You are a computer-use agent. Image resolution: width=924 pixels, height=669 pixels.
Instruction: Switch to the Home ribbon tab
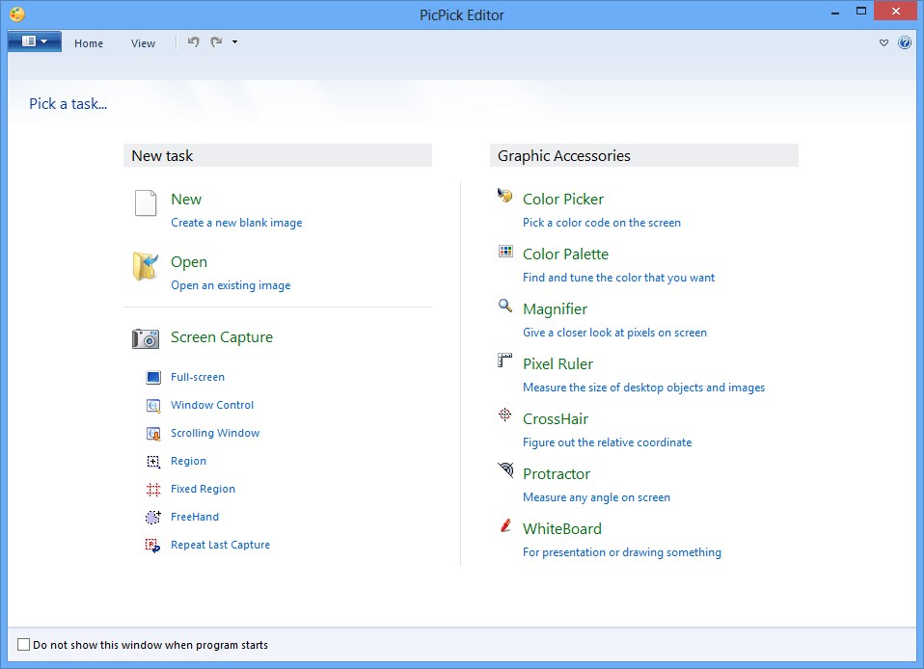coord(89,43)
